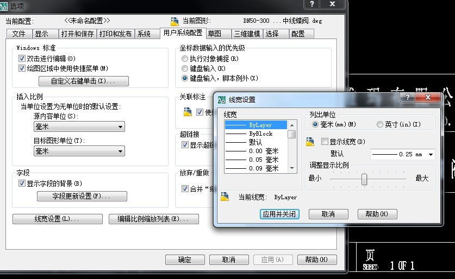
Task: Select 毫米(mm) unit radio button
Action: [315, 124]
